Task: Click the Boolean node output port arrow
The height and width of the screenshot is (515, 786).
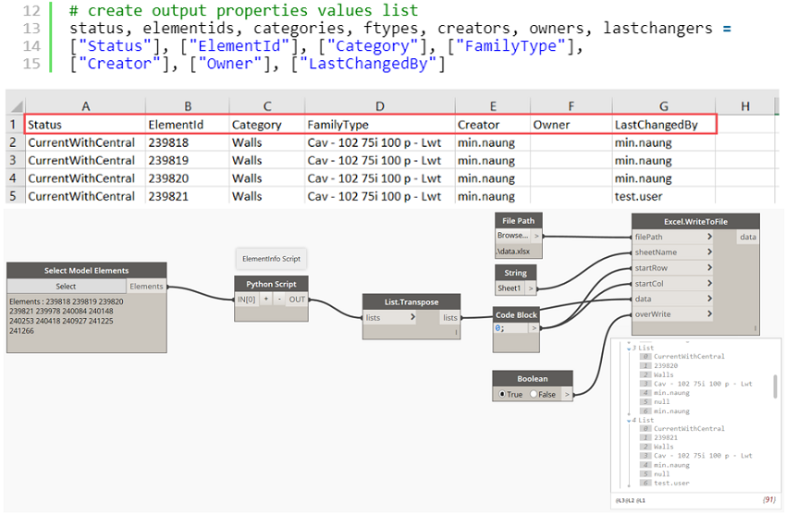Action: (x=567, y=394)
